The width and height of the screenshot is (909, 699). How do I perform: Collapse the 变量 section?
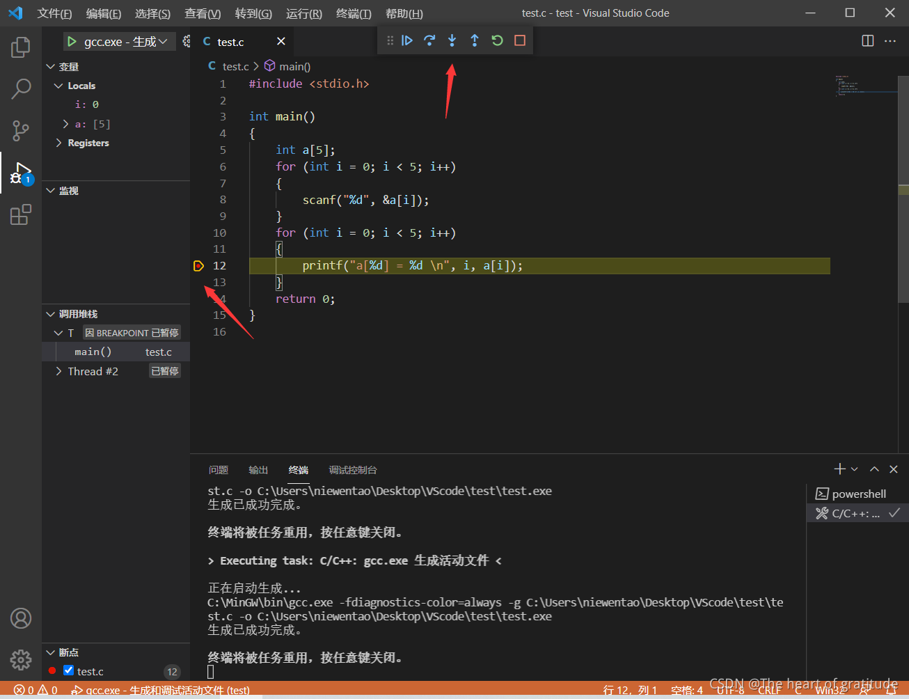pos(50,67)
